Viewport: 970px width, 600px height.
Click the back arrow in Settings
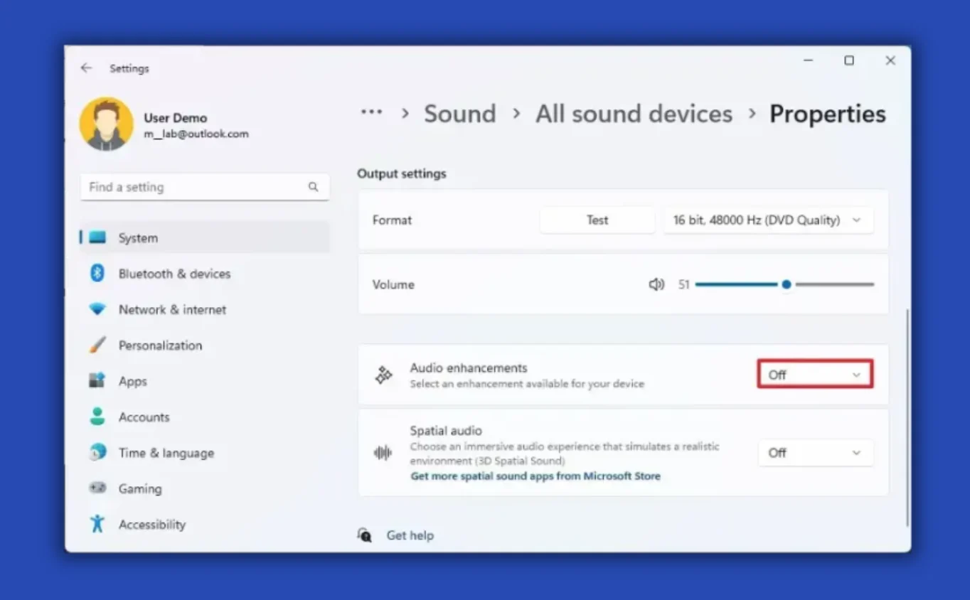point(86,68)
